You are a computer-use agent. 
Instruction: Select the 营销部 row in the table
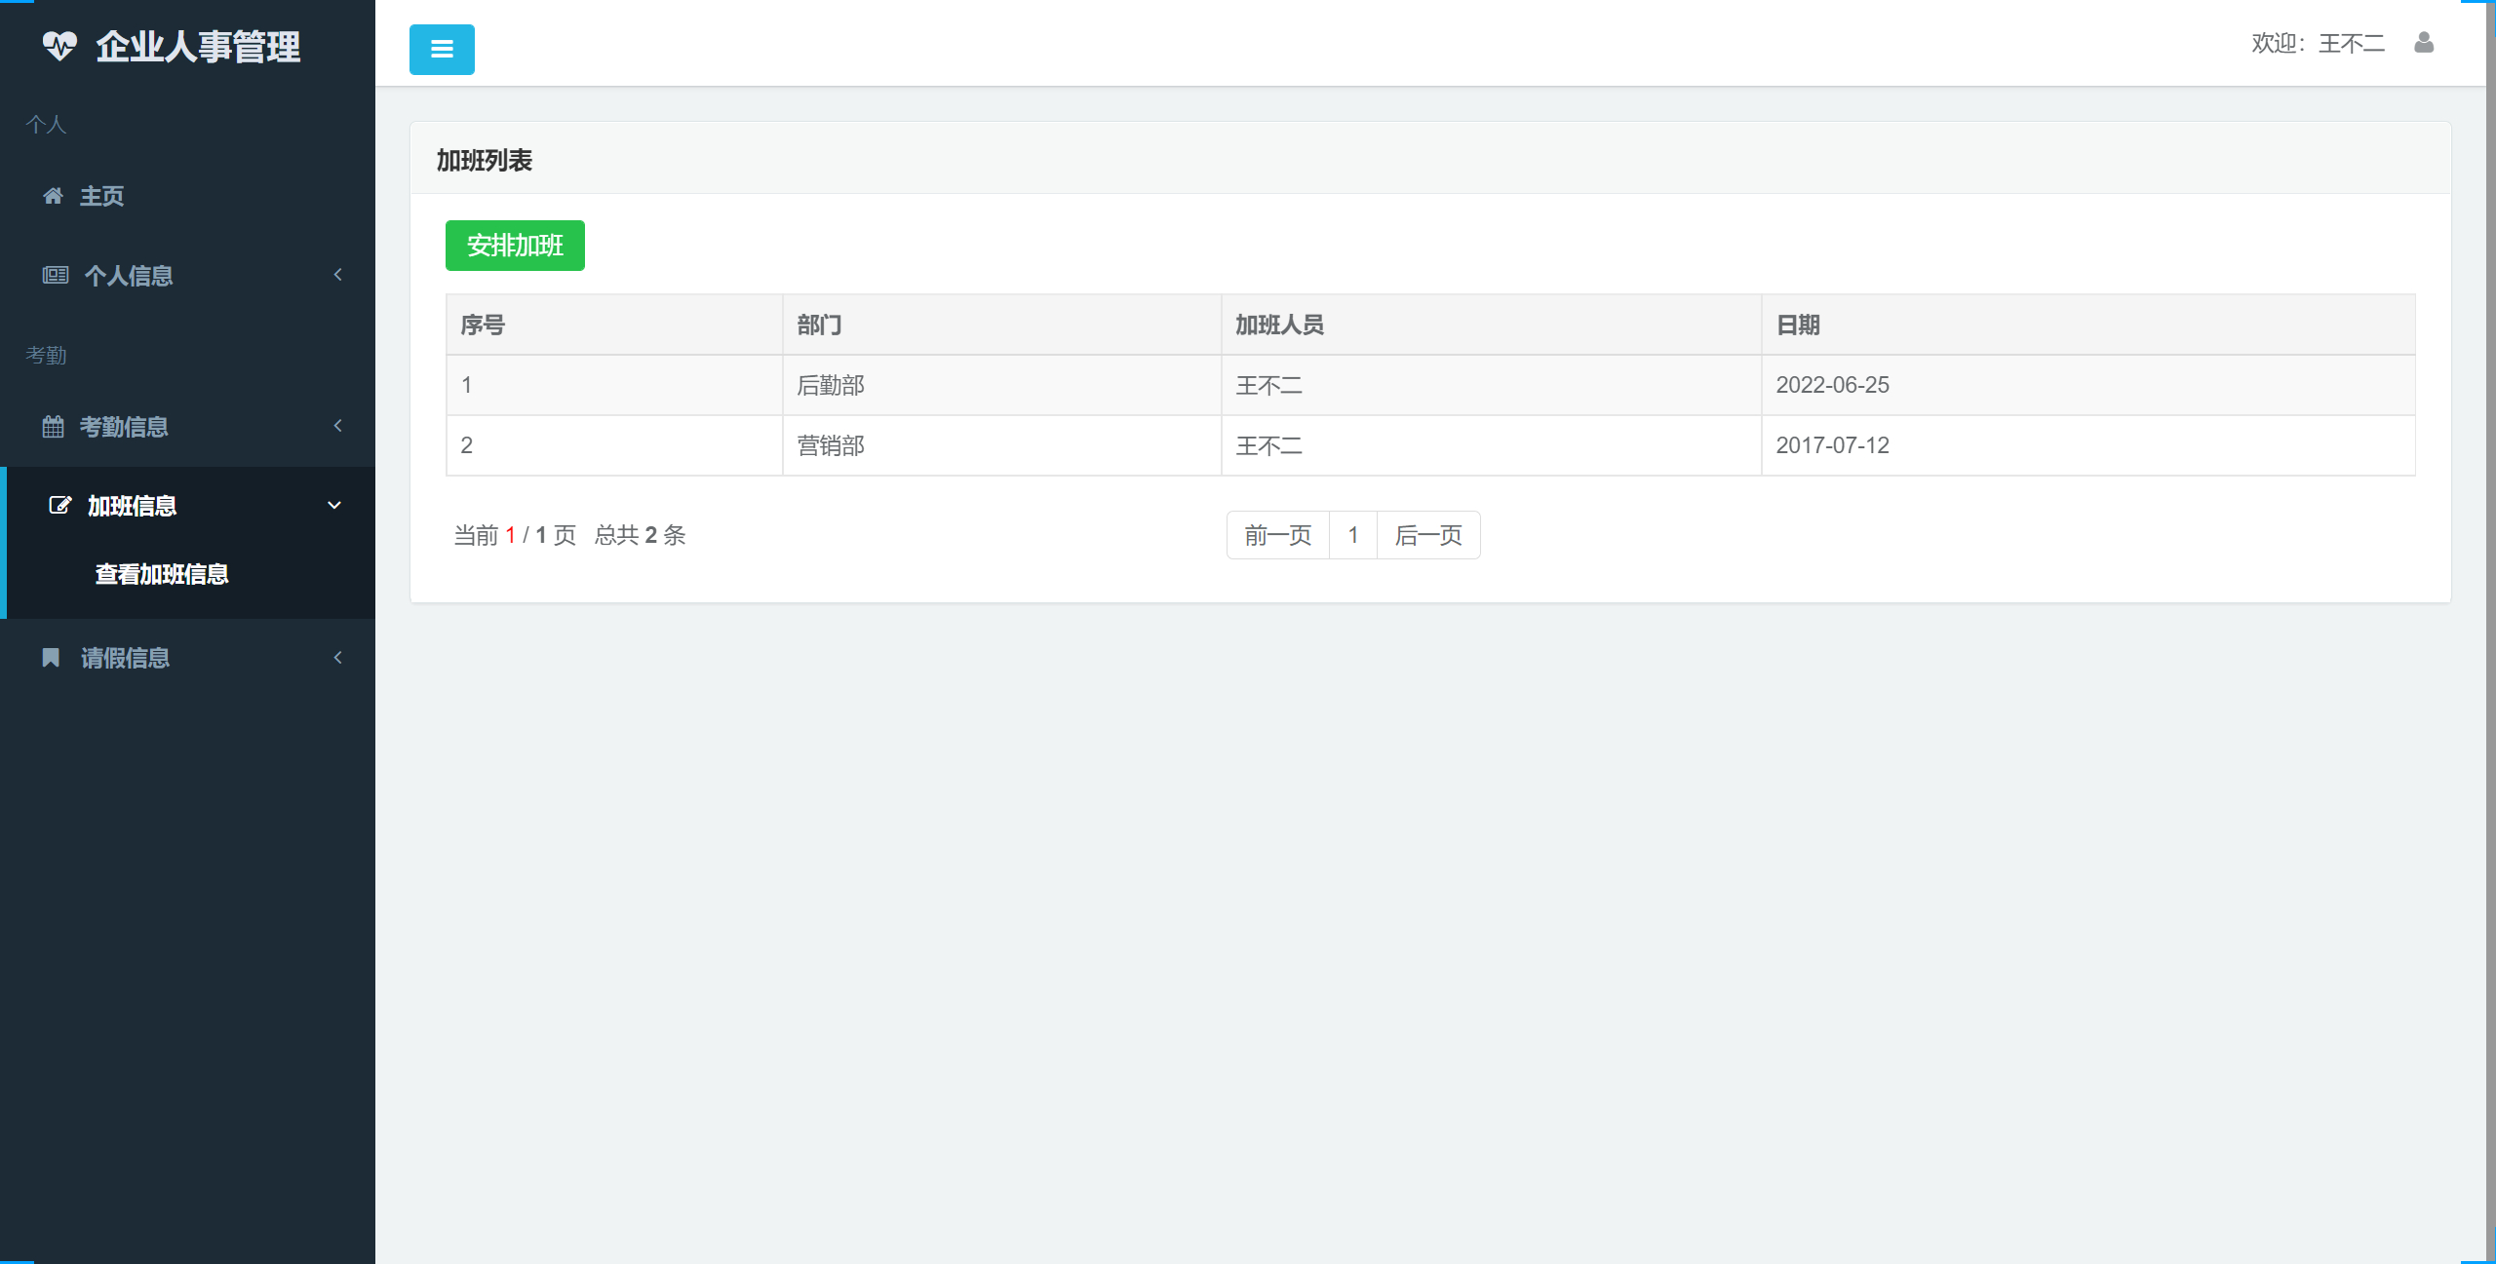[830, 445]
